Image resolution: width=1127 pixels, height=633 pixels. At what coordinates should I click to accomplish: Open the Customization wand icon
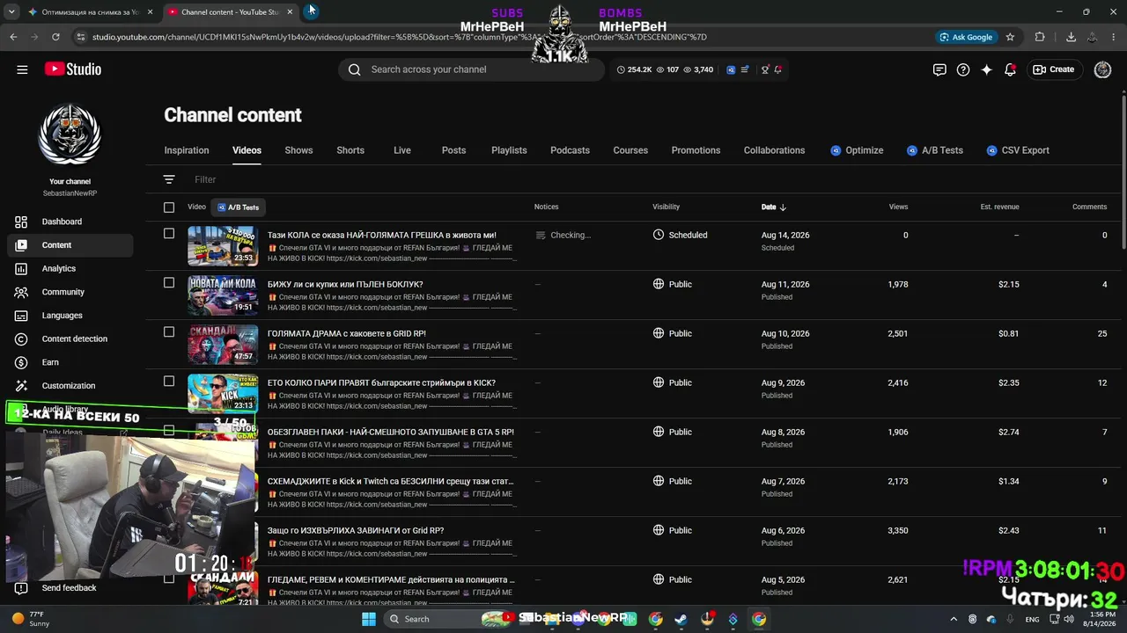coord(22,386)
